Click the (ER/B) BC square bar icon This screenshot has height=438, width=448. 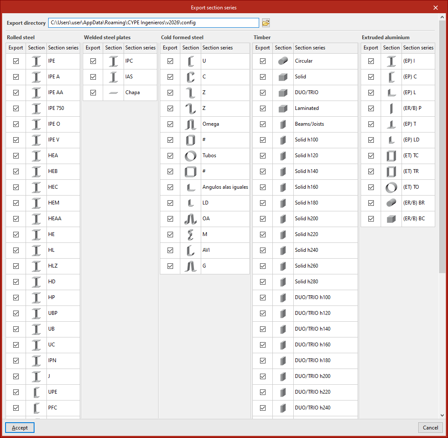(391, 219)
